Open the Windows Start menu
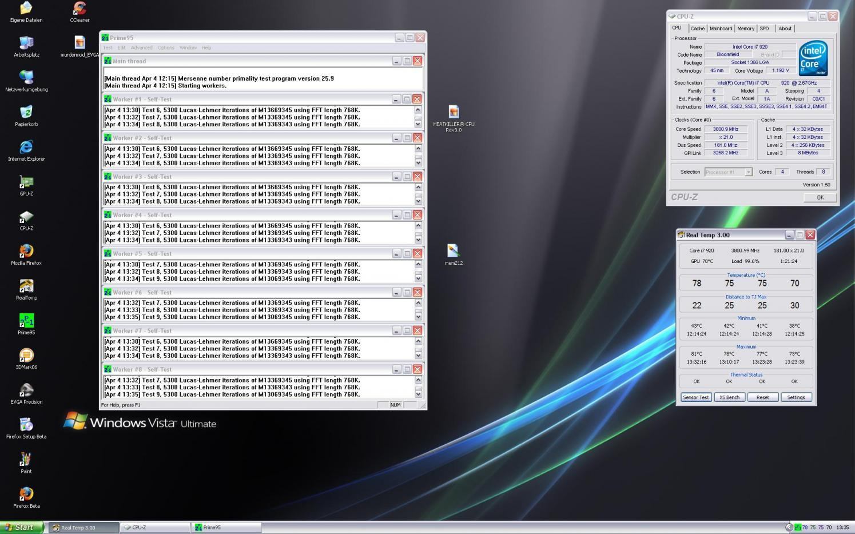The height and width of the screenshot is (534, 855). click(22, 527)
